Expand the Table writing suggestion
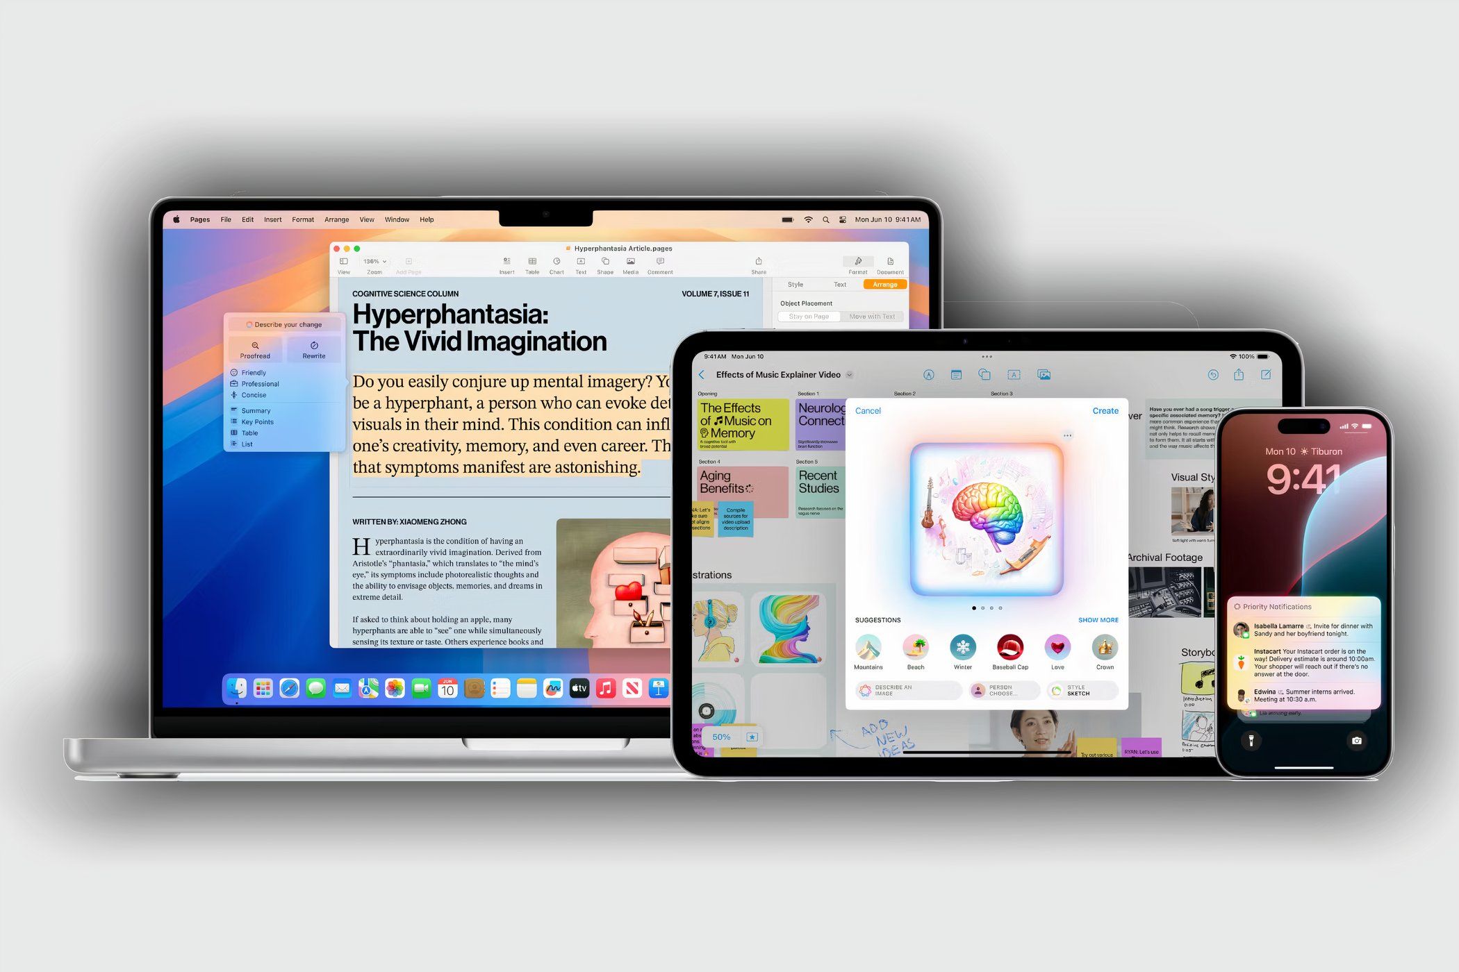Screen dimensions: 1459x972 click(251, 434)
